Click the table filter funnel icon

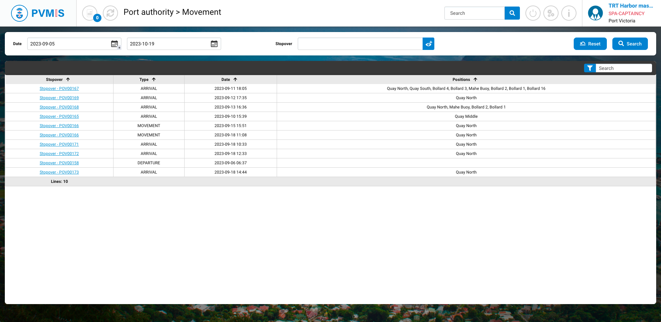click(590, 68)
